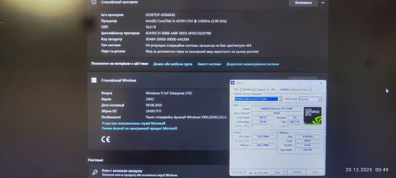Collapse the Специфікації пристрою section chevron

(x=322, y=3)
